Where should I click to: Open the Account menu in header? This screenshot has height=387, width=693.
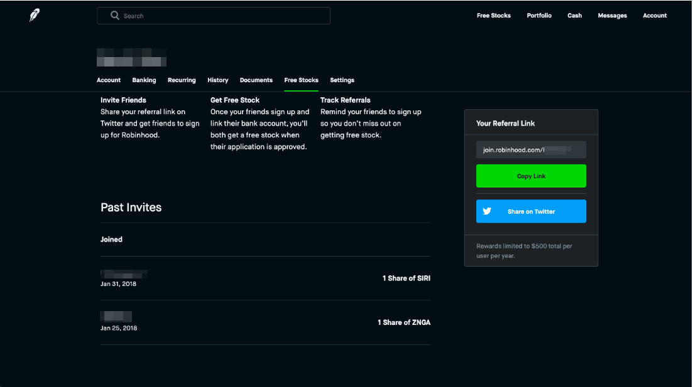655,16
